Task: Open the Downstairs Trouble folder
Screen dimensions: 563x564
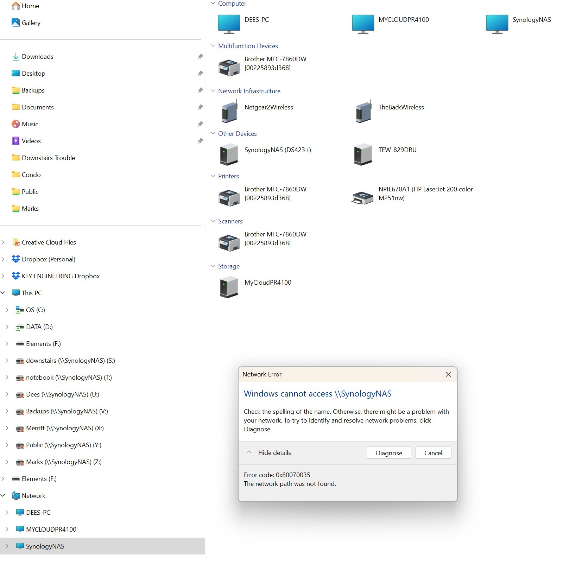Action: [x=43, y=158]
